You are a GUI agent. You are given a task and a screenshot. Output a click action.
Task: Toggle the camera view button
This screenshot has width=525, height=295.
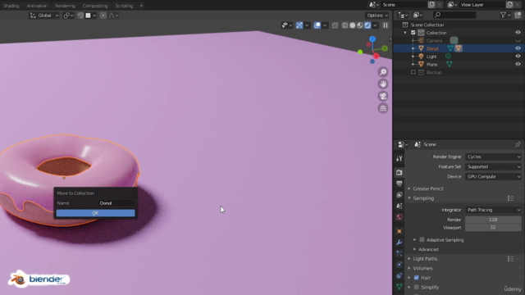pyautogui.click(x=383, y=97)
